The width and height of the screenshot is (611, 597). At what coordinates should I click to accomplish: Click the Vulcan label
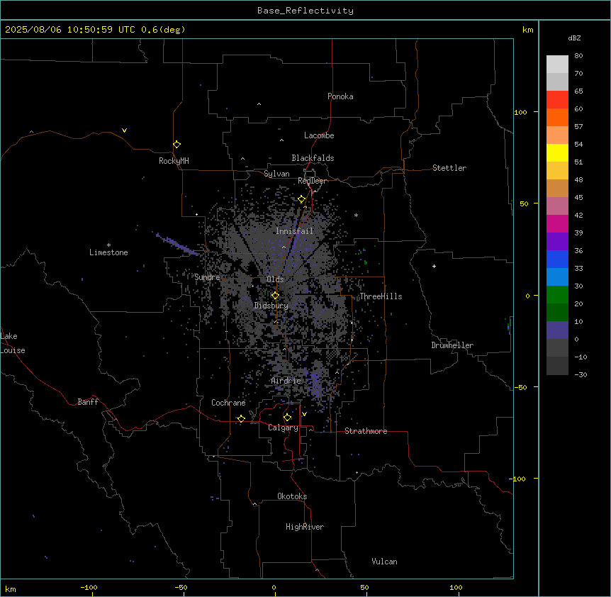pyautogui.click(x=384, y=562)
